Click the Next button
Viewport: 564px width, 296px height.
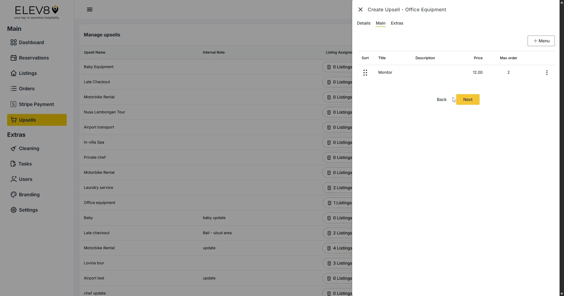click(468, 99)
